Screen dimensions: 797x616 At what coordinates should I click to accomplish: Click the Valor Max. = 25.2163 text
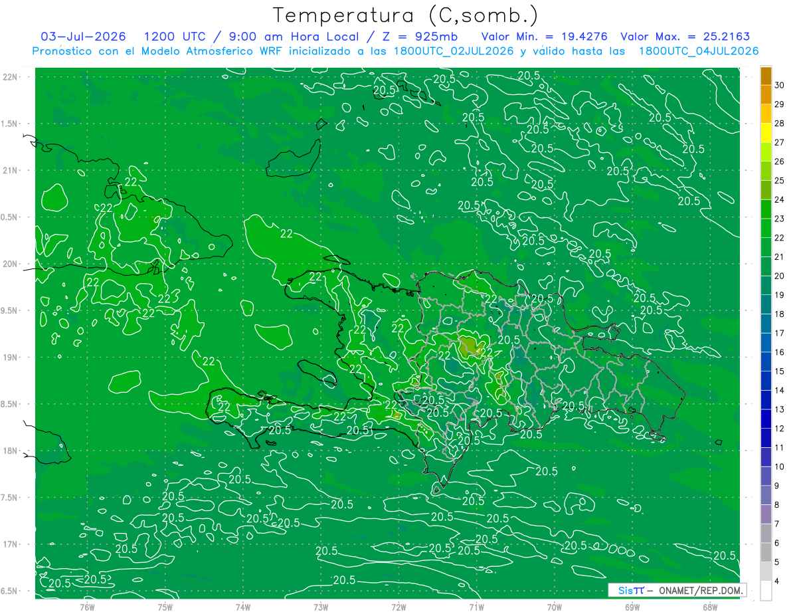(685, 37)
